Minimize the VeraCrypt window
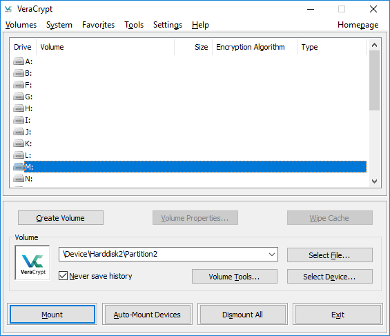 pyautogui.click(x=311, y=9)
